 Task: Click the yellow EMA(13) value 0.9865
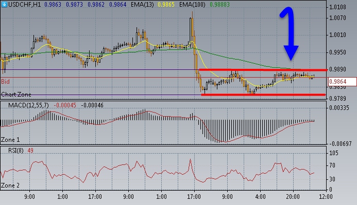click(166, 4)
